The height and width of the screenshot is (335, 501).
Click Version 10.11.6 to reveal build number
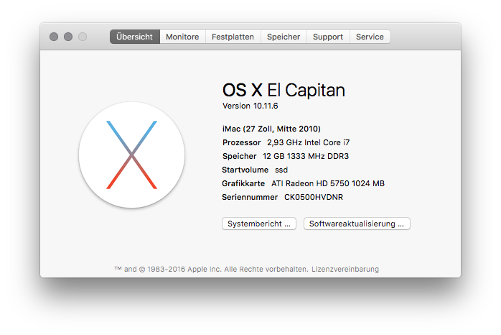click(250, 106)
